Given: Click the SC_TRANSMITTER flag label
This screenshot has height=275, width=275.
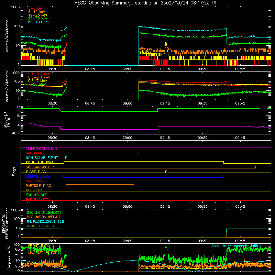Looking at the screenshot, I should 40,167.
